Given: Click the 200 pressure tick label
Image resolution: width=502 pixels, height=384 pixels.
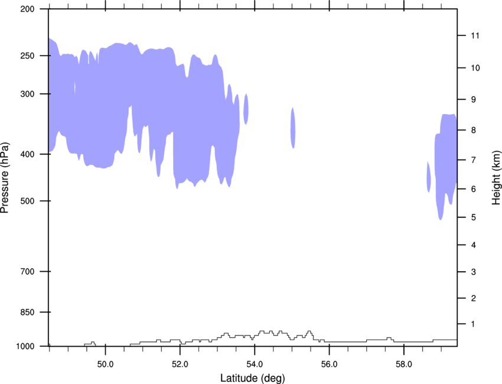Looking at the screenshot, I should tap(28, 9).
